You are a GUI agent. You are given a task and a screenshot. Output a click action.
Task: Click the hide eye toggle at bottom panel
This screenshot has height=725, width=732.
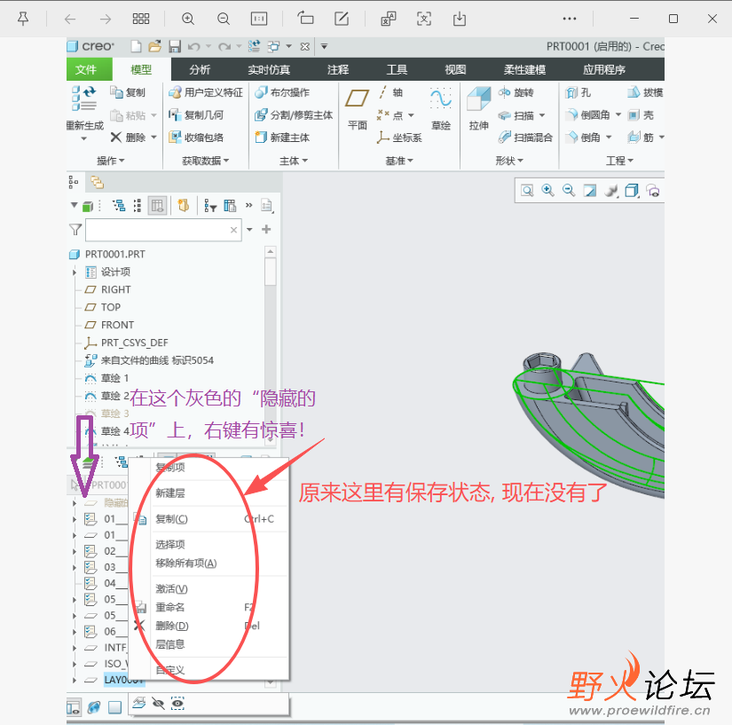point(158,703)
